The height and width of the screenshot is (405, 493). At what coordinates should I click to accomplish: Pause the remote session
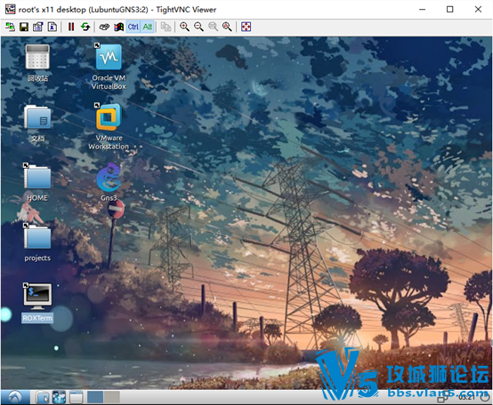71,27
